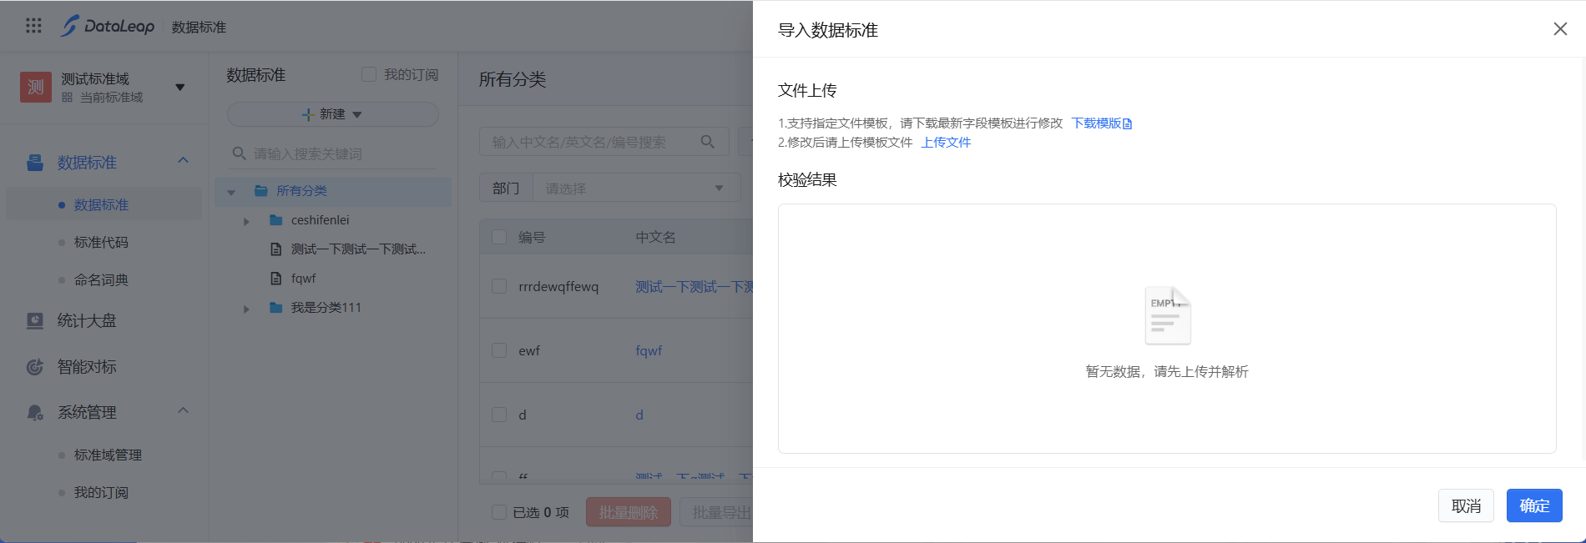The image size is (1586, 543).
Task: Open 标准域管理 page
Action: click(x=108, y=455)
